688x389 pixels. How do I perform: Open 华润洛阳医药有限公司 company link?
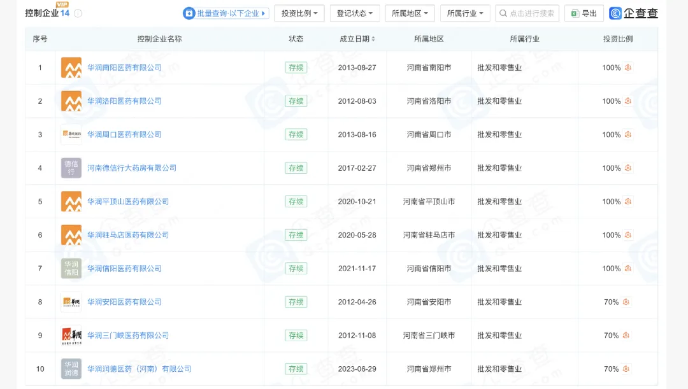[124, 101]
